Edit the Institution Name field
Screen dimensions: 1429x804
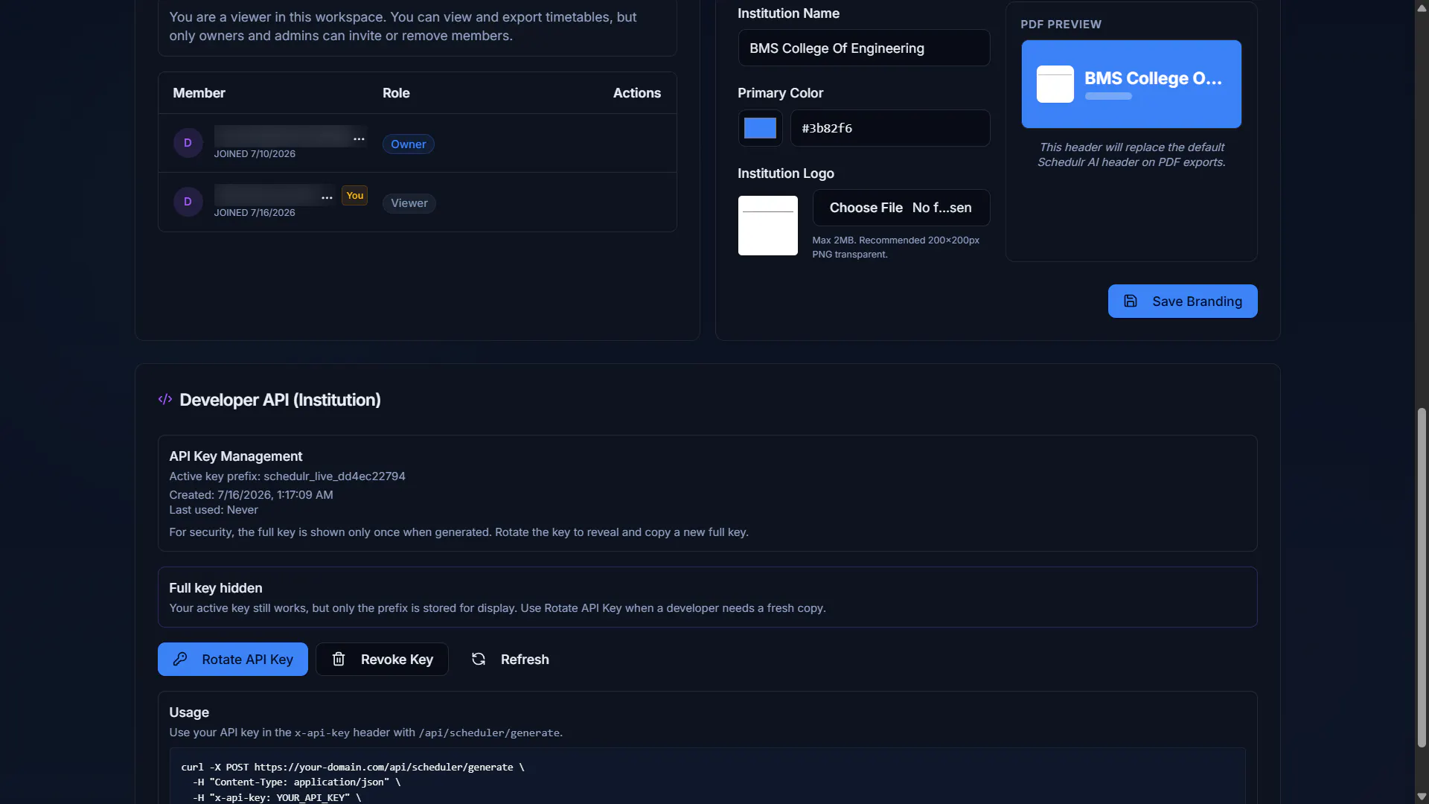863,48
